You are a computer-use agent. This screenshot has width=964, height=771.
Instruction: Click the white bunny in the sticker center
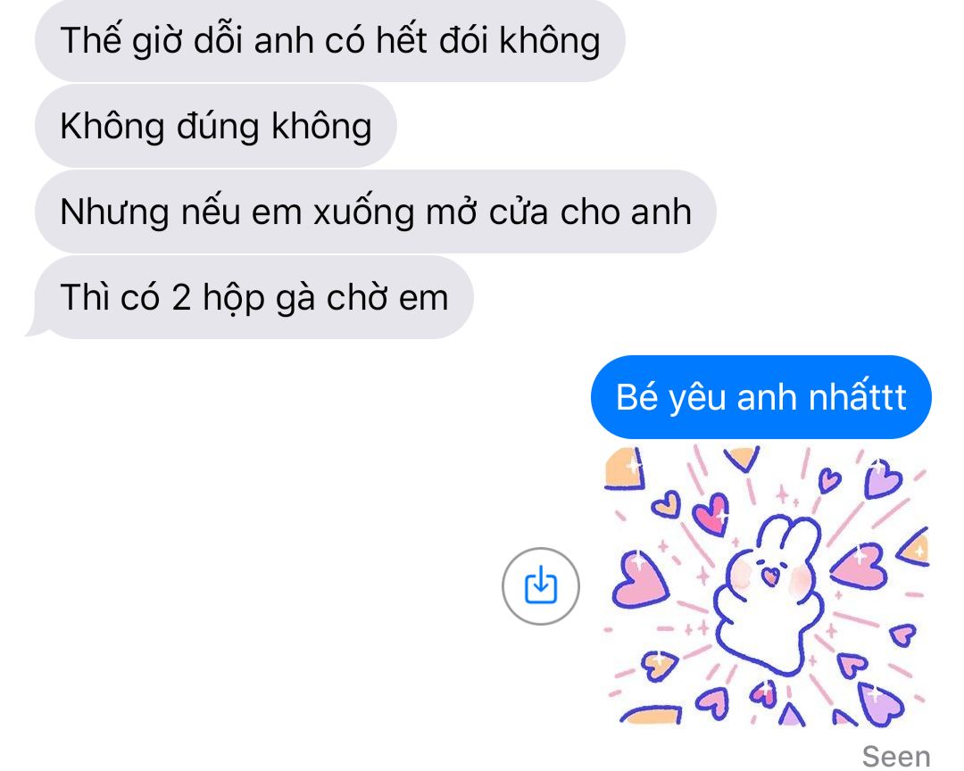(768, 593)
